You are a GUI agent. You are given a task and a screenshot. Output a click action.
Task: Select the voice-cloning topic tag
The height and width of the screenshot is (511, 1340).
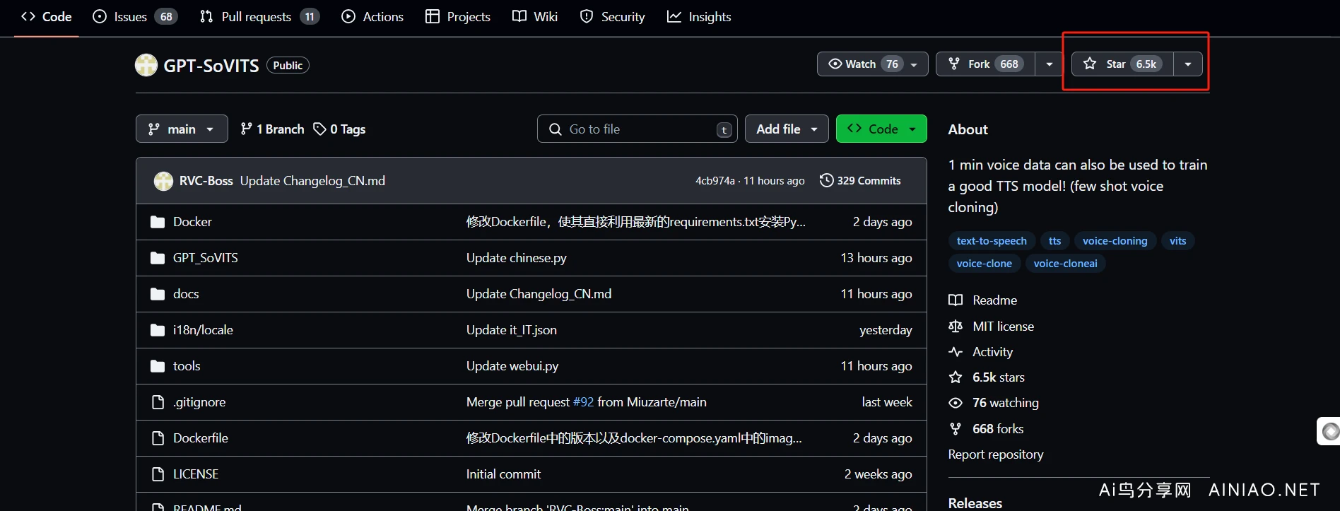tap(1115, 241)
